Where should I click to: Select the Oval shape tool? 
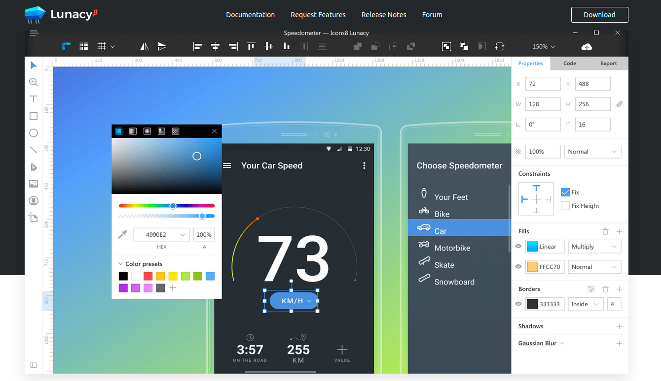tap(33, 132)
